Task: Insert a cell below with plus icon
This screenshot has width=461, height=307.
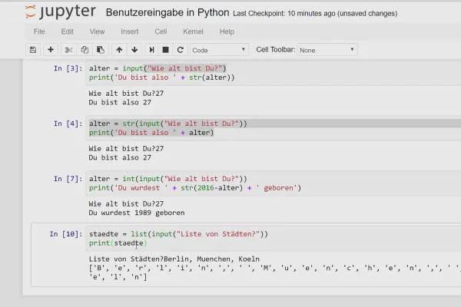Action: point(51,50)
